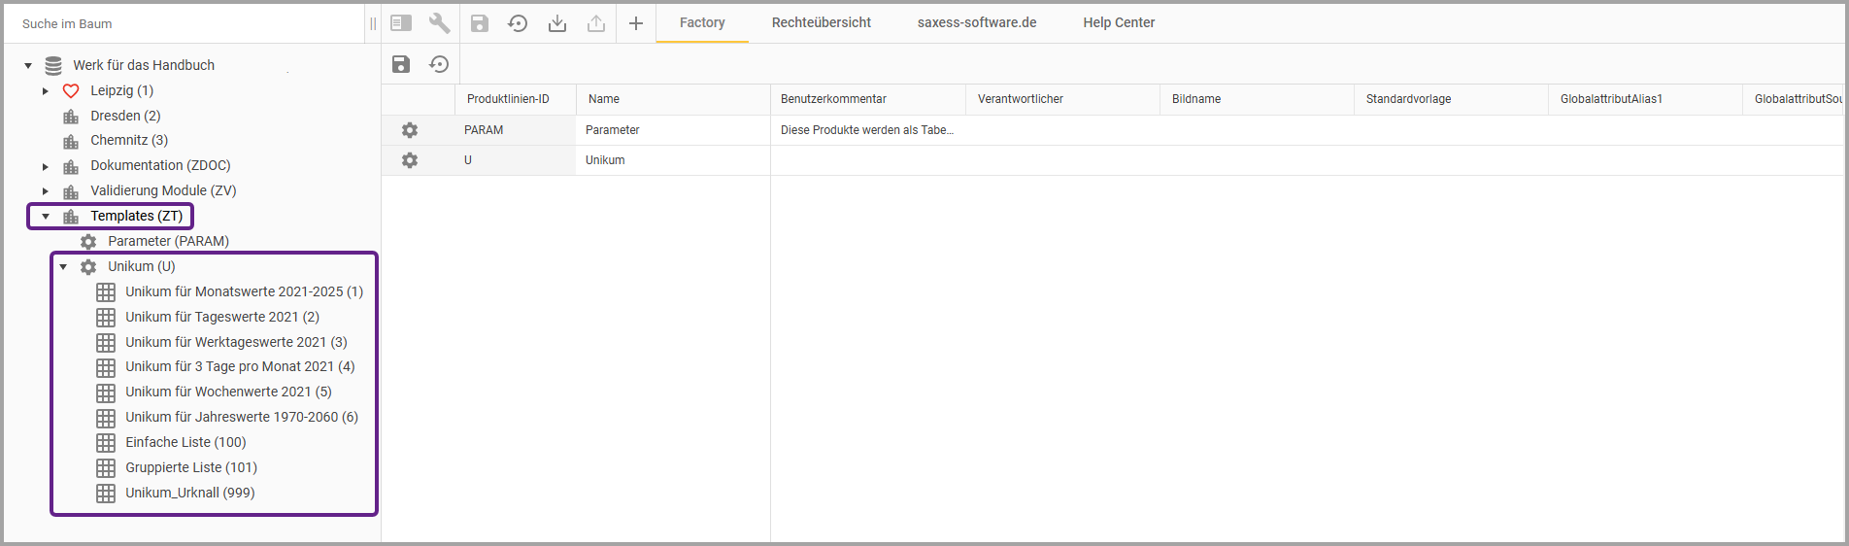Click the Suche im Baum search field
The image size is (1849, 546).
[185, 23]
